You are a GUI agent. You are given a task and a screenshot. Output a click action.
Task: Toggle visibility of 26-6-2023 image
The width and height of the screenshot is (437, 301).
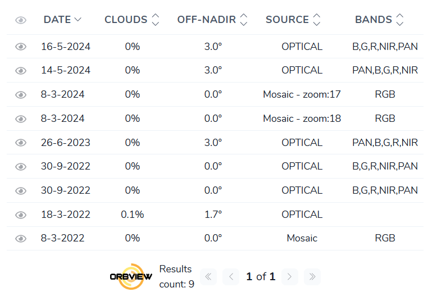[21, 143]
